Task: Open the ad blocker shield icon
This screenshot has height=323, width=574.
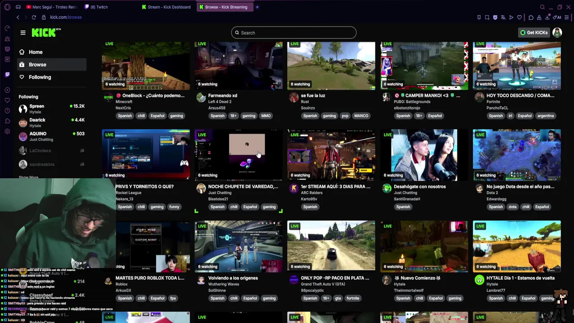Action: tap(495, 17)
